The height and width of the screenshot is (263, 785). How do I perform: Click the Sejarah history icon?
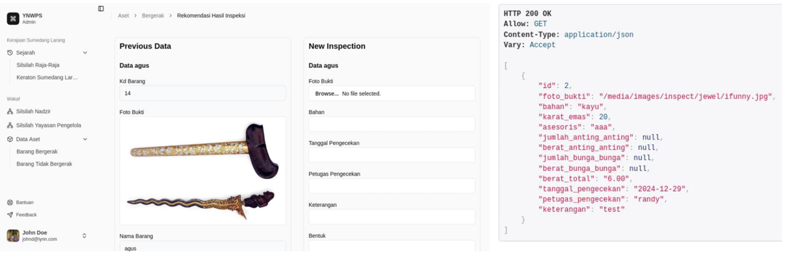[x=10, y=53]
